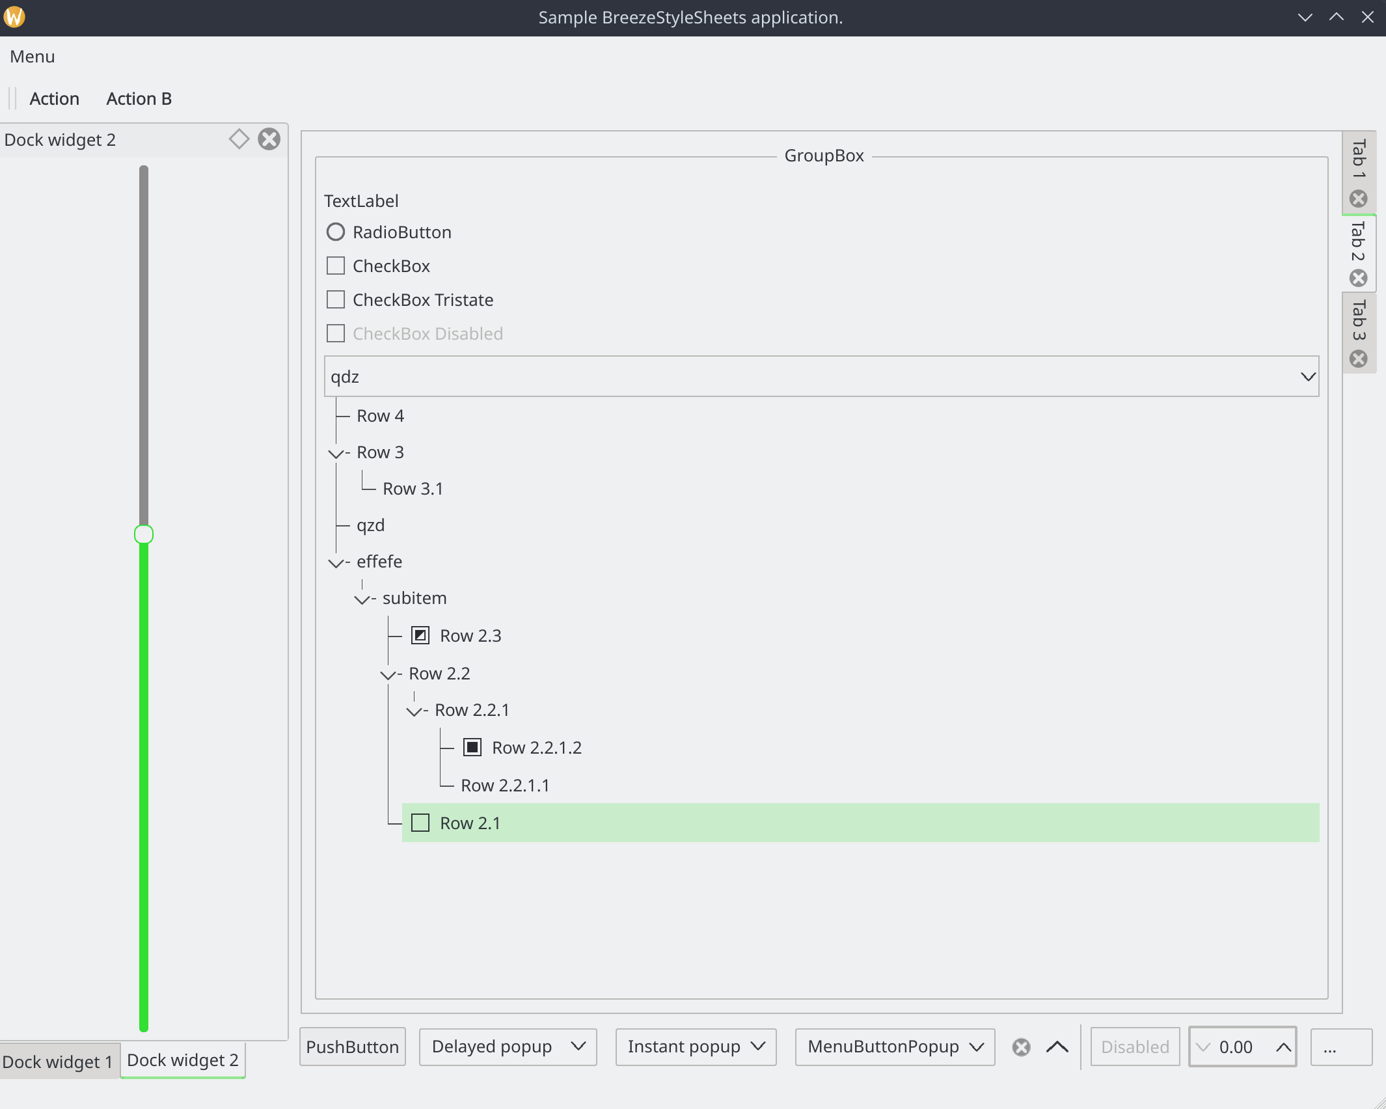Click the green vertical slider handle

tap(144, 534)
